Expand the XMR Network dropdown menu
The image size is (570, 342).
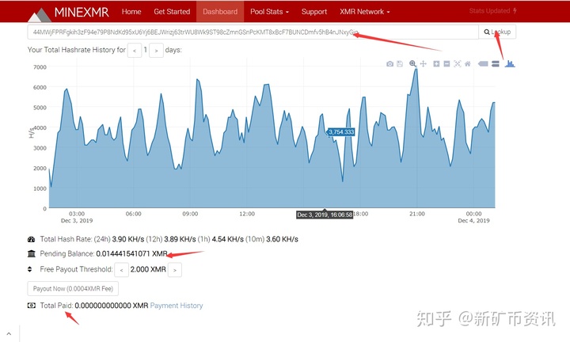pos(365,12)
